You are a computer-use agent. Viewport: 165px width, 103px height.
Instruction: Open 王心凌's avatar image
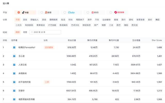pyautogui.click(x=14, y=56)
